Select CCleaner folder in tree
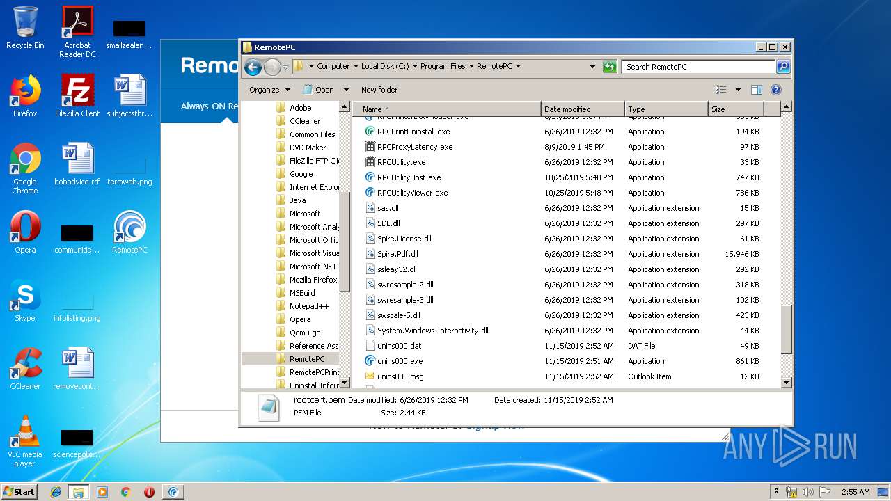891x501 pixels. click(x=305, y=121)
